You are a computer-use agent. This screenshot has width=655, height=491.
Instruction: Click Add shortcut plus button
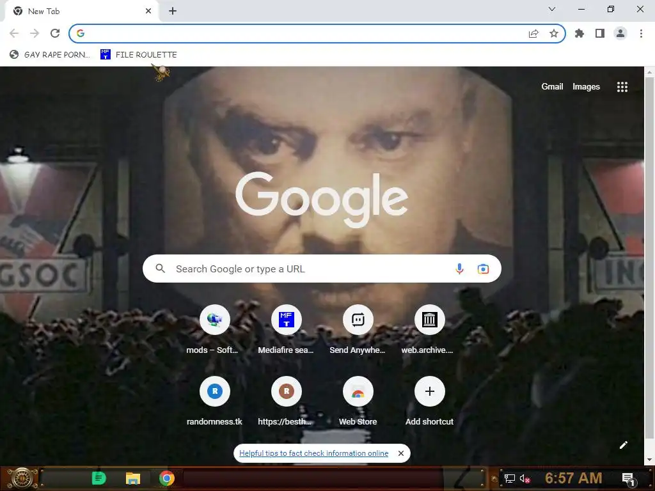429,391
